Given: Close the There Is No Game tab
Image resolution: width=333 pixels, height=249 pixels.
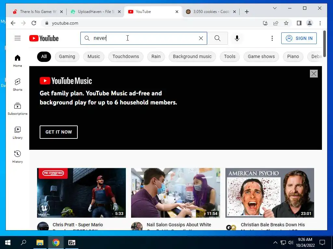Looking at the screenshot, I should [61, 12].
